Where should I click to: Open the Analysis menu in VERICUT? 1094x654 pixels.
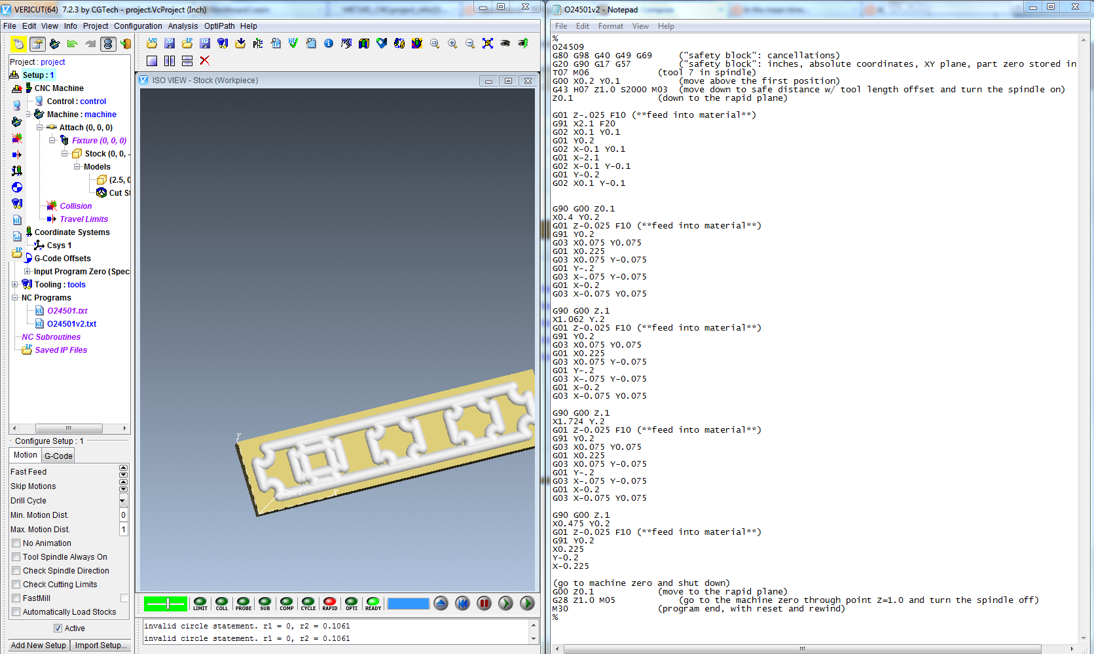pyautogui.click(x=183, y=26)
